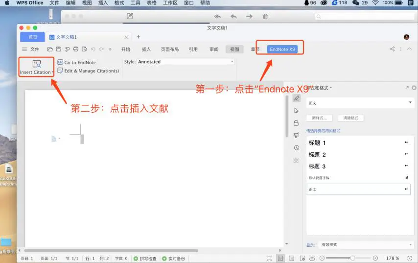
Task: Open the 审阅 ribbon tab
Action: [214, 49]
